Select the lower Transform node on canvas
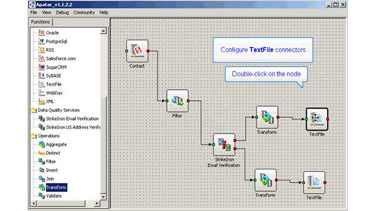 point(266,180)
